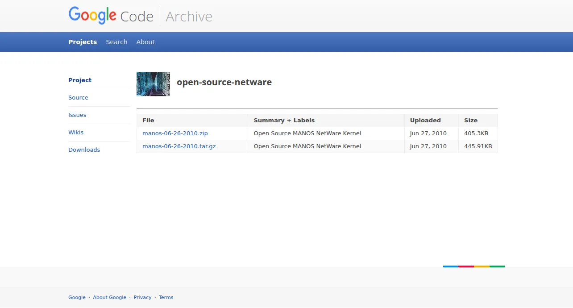Screen dimensions: 573x308
Task: Select the Downloads sidebar tab
Action: [84, 150]
